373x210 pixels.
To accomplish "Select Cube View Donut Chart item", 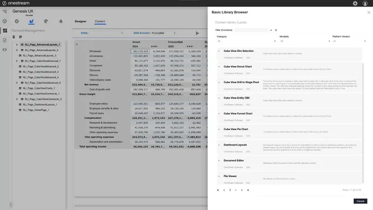I will (289, 70).
